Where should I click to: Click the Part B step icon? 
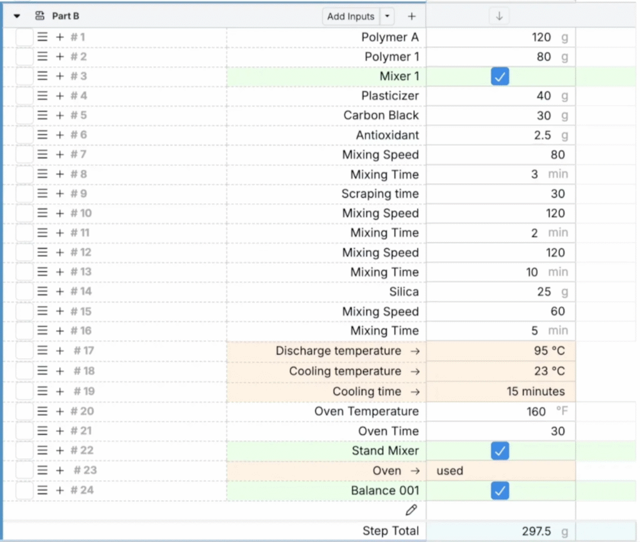click(39, 16)
